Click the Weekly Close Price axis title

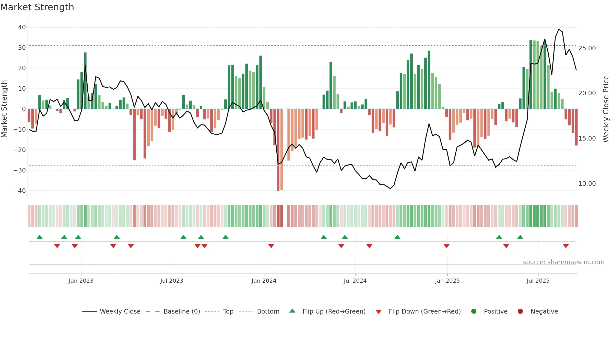(x=606, y=109)
